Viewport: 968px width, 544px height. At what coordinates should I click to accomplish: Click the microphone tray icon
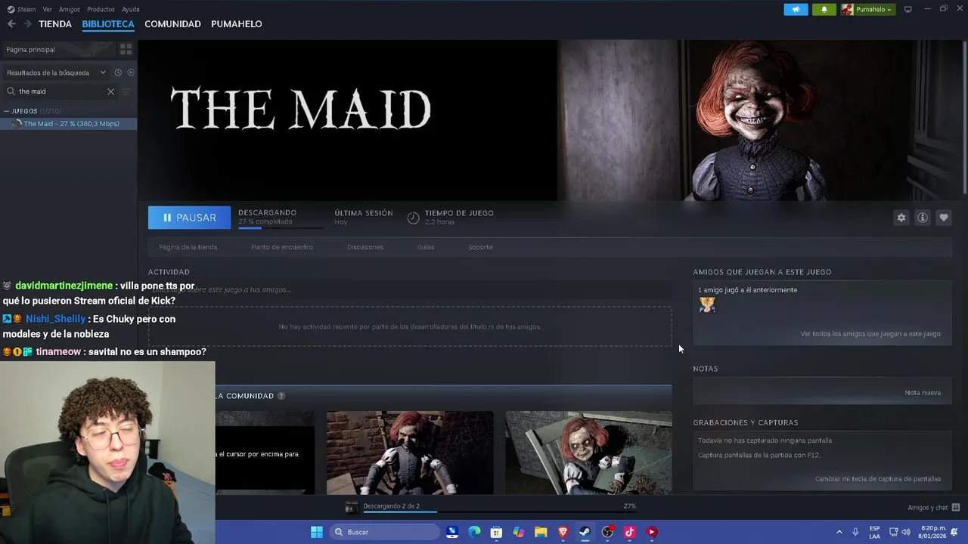(855, 532)
